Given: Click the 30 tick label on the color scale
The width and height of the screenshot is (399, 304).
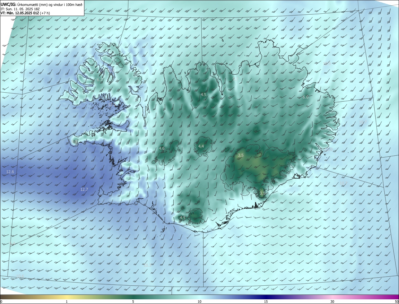Looking at the screenshot, I should [x=332, y=302].
